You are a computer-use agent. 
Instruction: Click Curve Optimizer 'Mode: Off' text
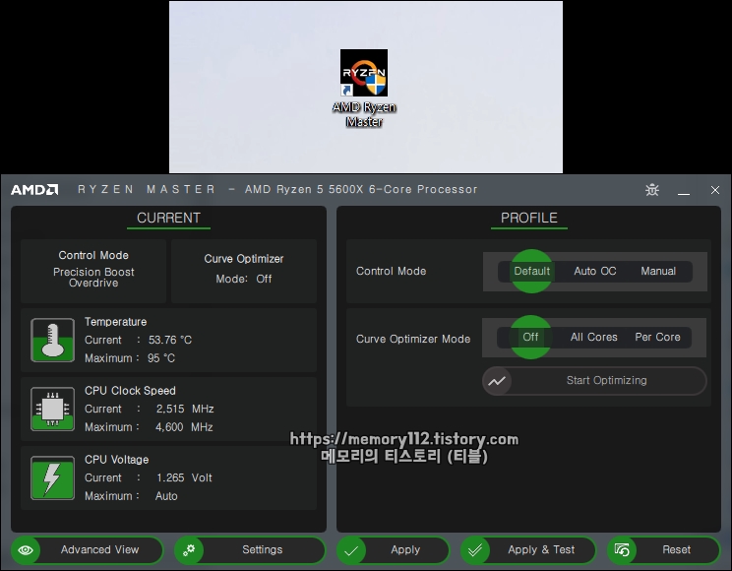click(244, 279)
